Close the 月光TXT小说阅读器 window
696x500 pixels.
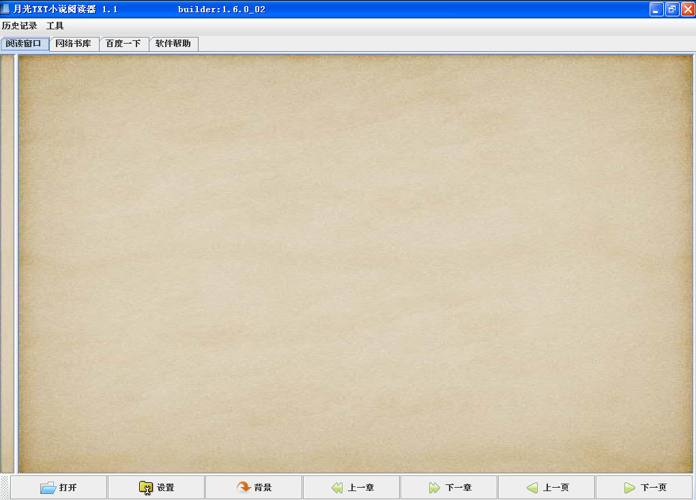pyautogui.click(x=687, y=10)
